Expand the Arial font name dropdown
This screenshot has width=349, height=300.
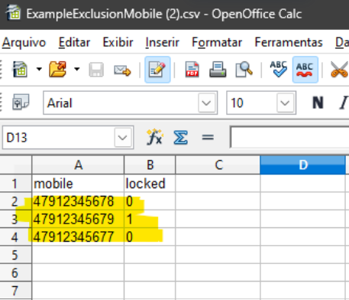tap(206, 103)
